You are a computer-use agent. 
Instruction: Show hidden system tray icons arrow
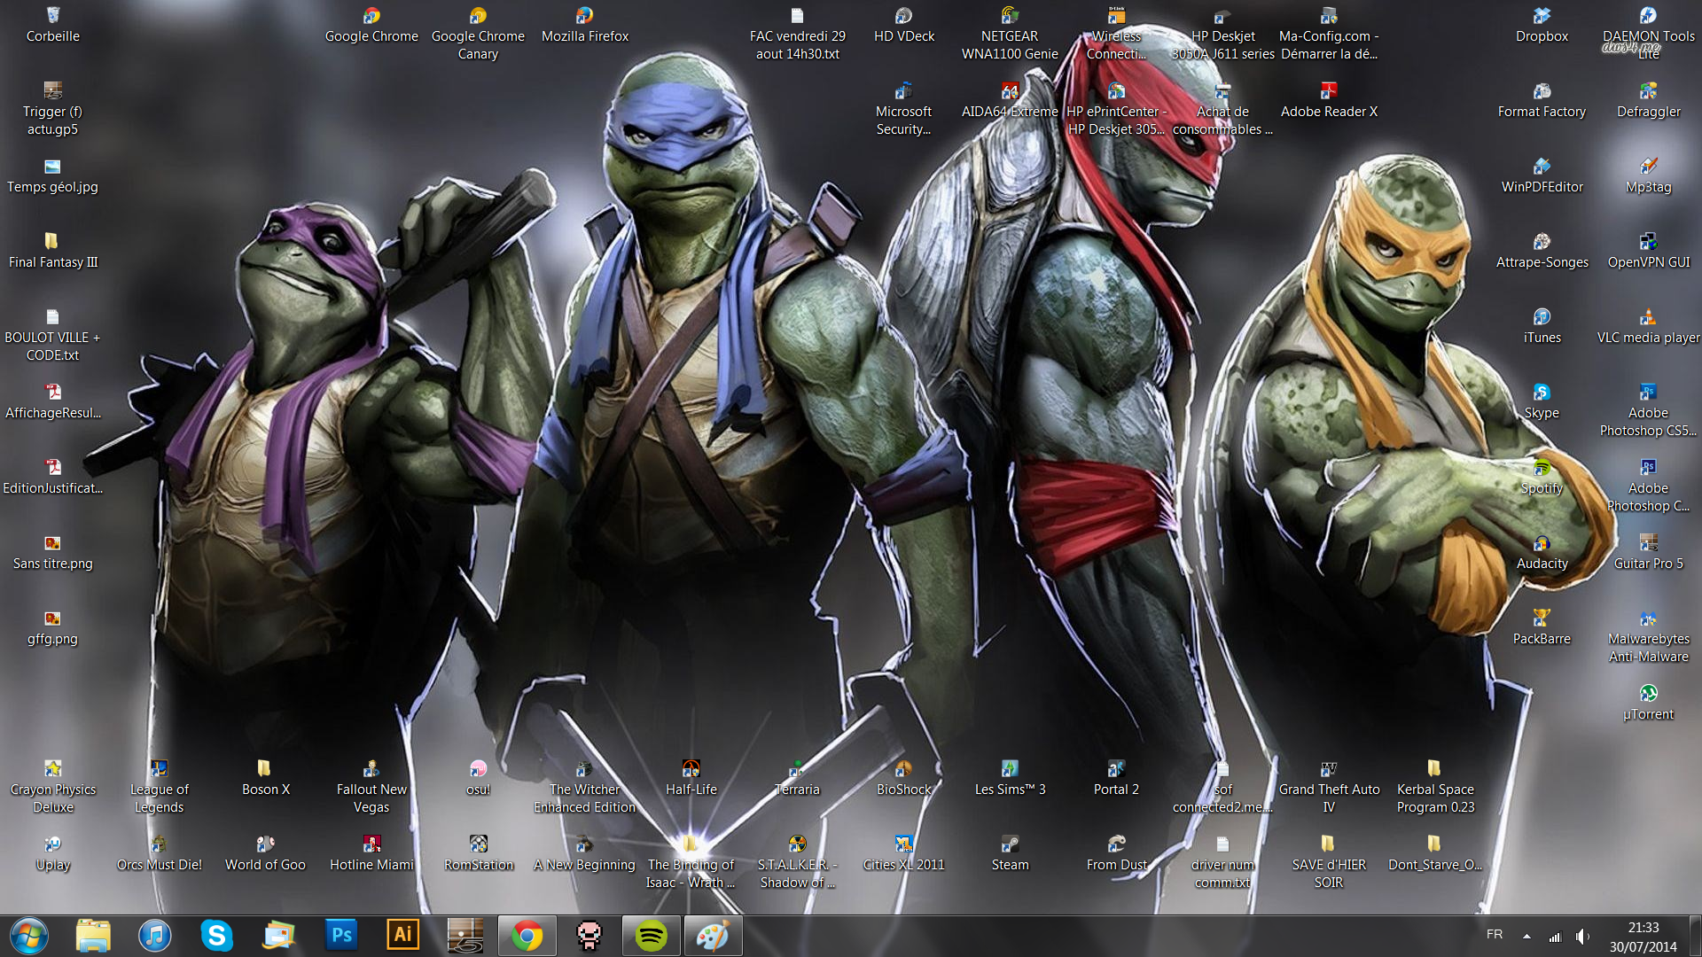[x=1526, y=937]
